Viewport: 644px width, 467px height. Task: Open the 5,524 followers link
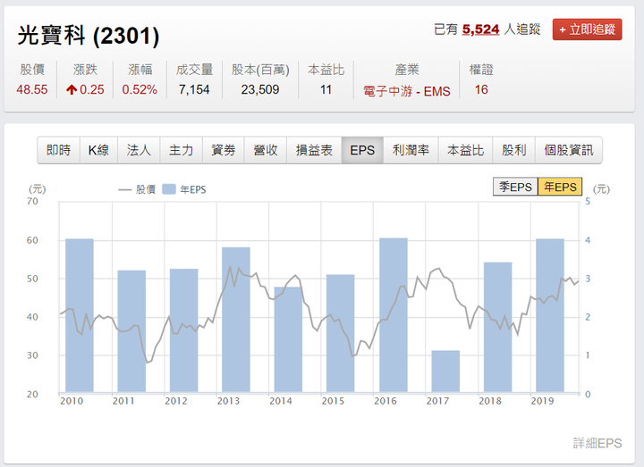point(480,29)
